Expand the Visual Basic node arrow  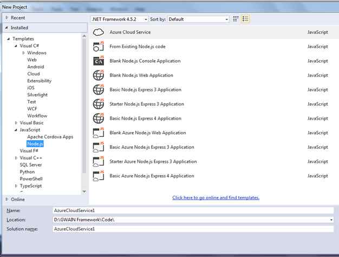click(x=16, y=123)
